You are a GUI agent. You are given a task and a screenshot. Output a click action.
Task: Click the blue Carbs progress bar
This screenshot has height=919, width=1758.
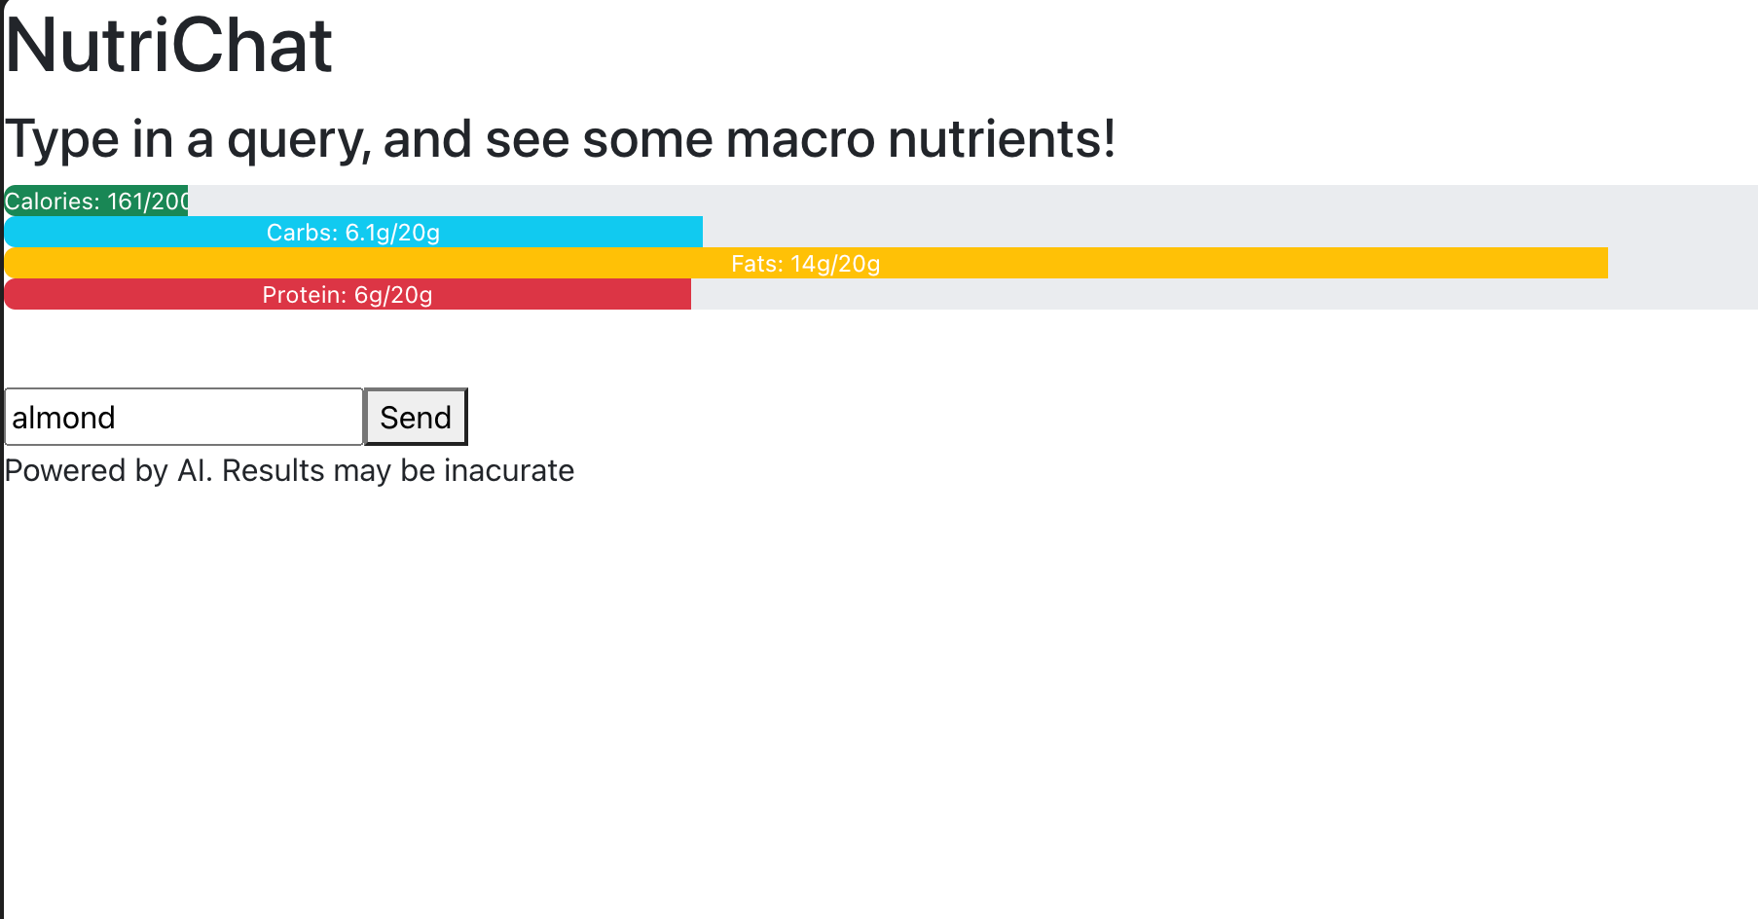(353, 232)
